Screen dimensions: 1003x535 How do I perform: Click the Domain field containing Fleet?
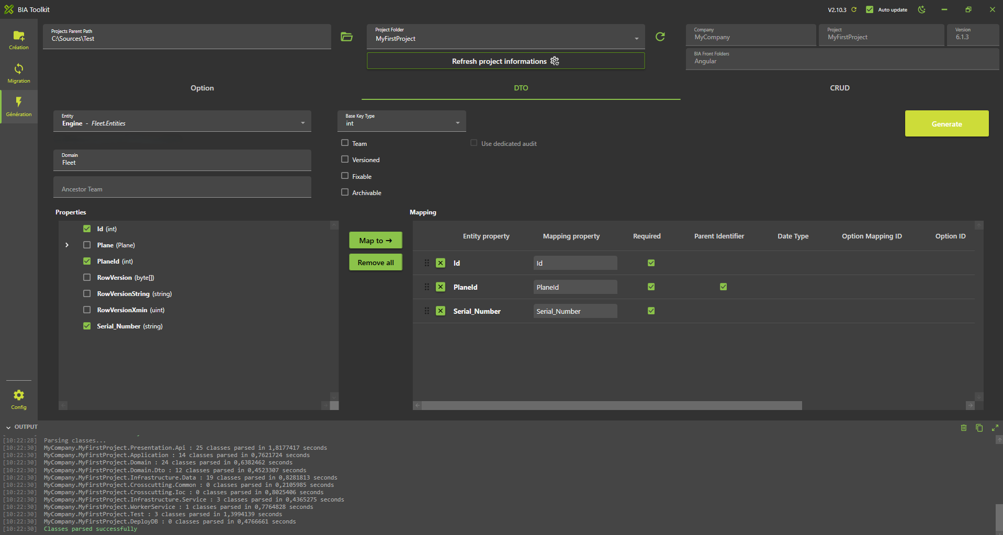[182, 160]
